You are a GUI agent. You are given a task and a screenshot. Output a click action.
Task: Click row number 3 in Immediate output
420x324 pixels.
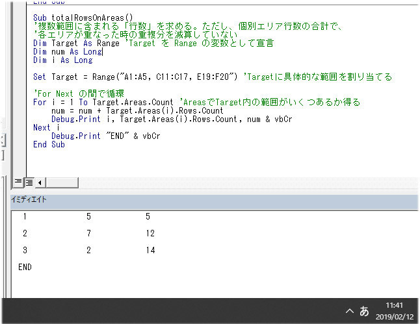click(25, 250)
